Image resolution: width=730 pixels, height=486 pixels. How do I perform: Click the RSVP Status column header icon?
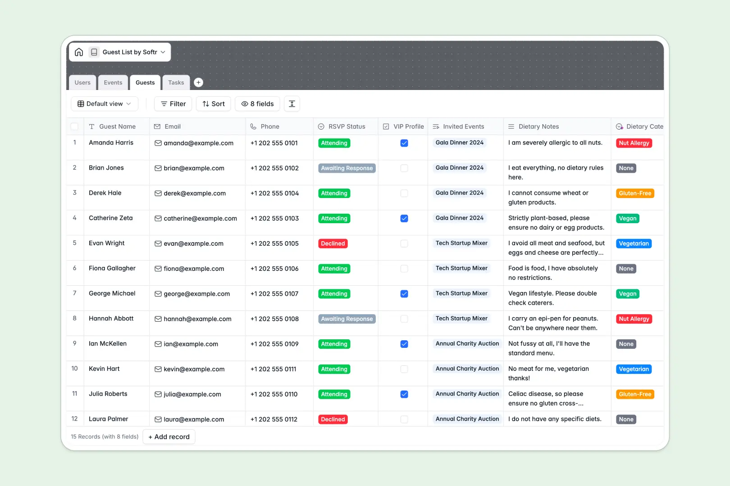pos(320,126)
